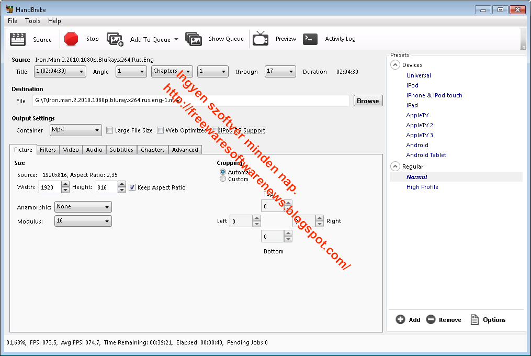Image resolution: width=531 pixels, height=356 pixels.
Task: Select Custom cropping radio button
Action: coord(222,179)
